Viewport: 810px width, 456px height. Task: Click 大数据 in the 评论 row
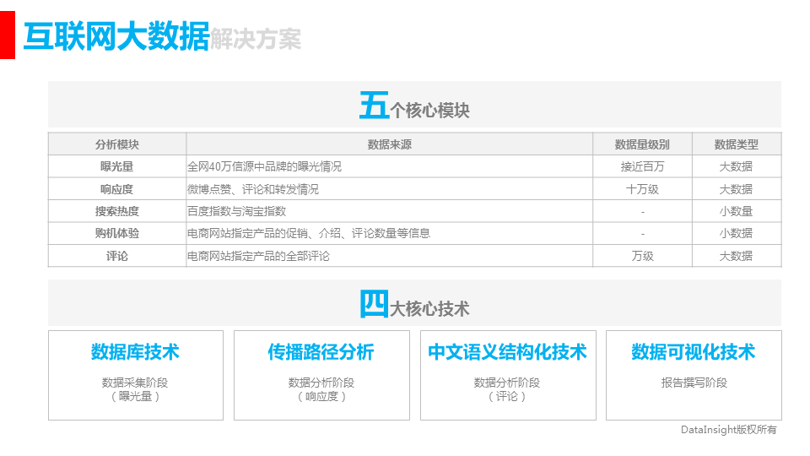(736, 256)
